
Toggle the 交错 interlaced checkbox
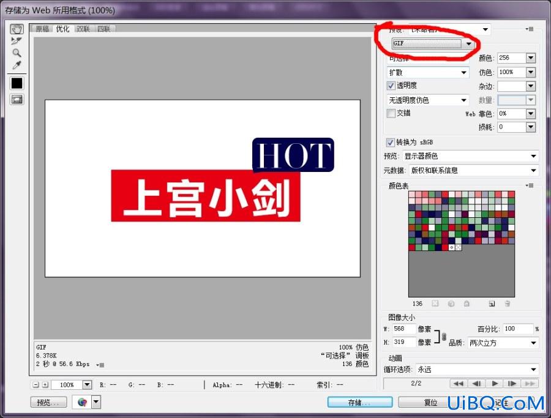click(391, 113)
